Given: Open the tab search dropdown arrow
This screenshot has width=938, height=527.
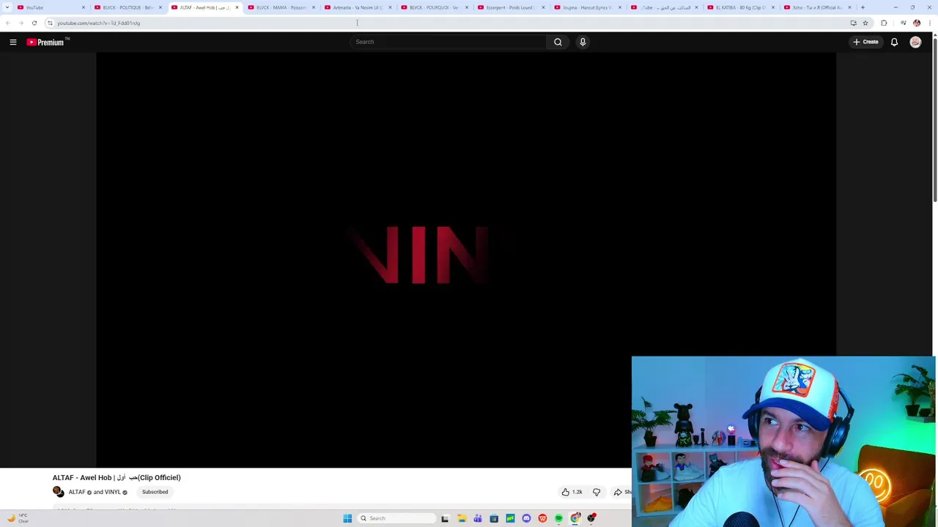Looking at the screenshot, I should tap(8, 7).
